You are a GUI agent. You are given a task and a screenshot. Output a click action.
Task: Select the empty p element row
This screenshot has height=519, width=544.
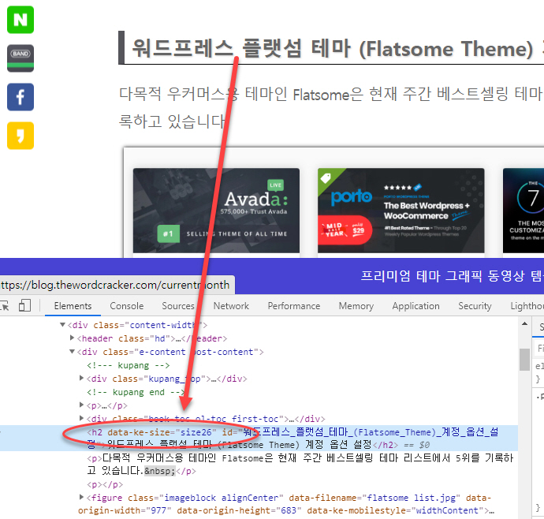coord(105,484)
